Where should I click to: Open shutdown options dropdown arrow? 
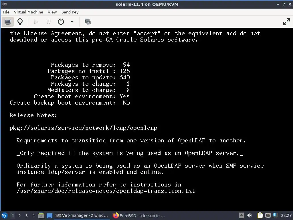[x=72, y=22]
